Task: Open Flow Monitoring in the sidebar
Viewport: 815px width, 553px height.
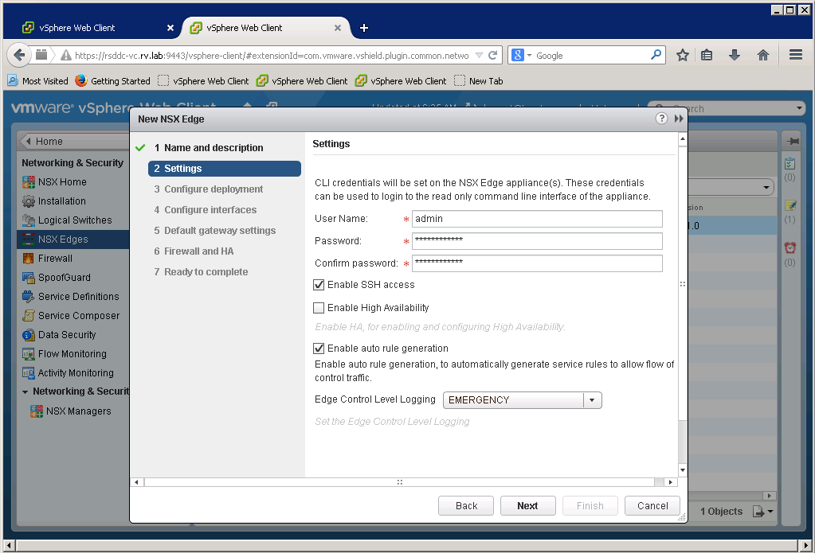Action: coord(72,354)
